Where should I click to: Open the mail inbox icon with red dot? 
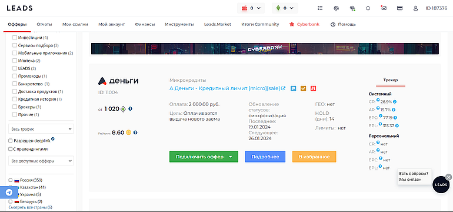[x=384, y=8]
